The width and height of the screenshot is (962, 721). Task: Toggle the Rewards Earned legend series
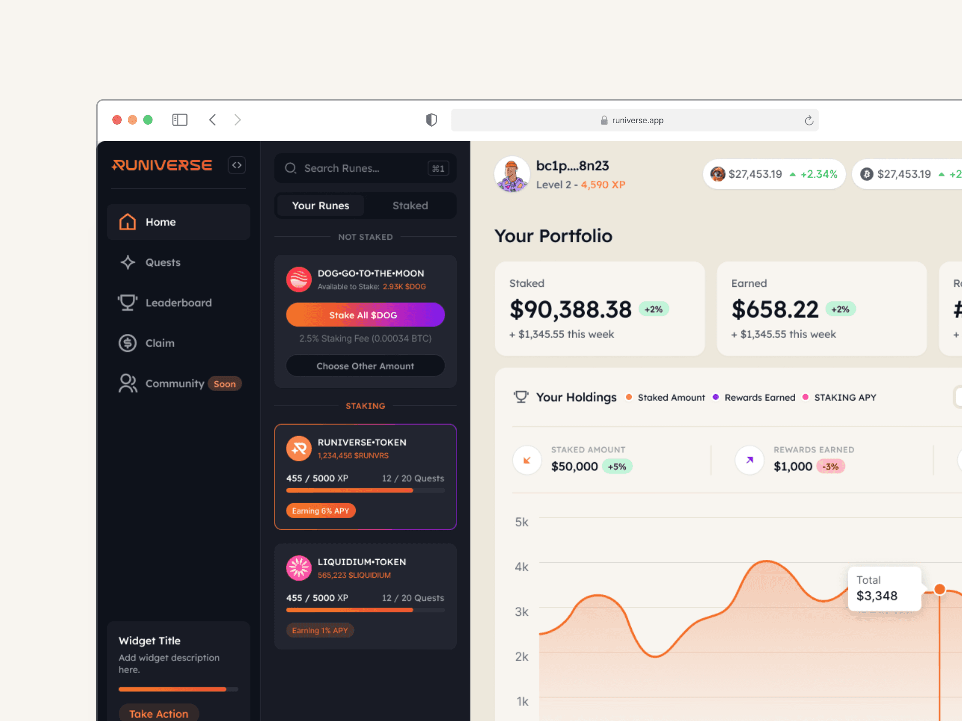coord(754,398)
